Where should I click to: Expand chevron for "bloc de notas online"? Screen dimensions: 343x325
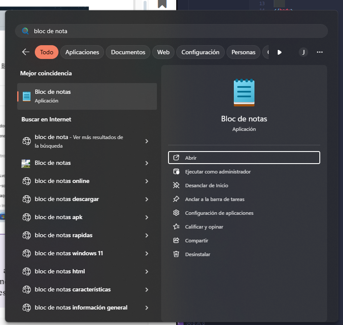point(147,181)
